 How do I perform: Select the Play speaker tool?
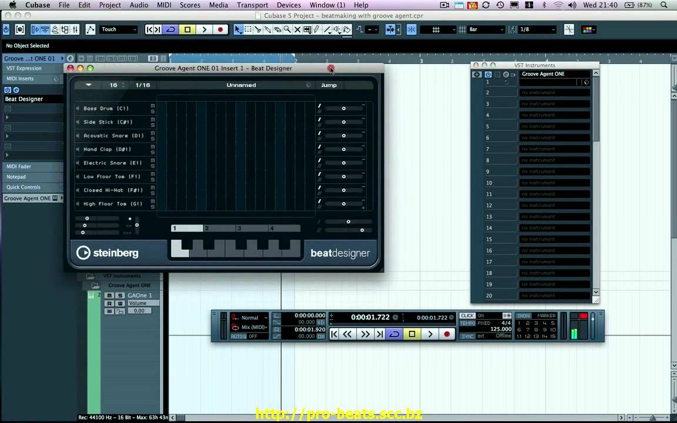[x=337, y=29]
